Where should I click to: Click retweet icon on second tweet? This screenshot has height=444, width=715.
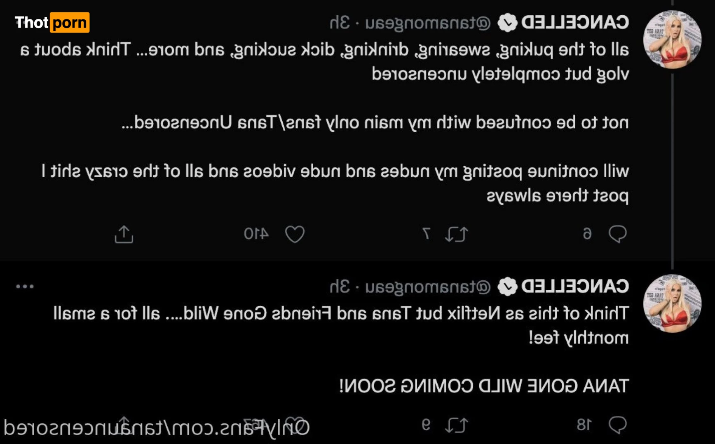pos(457,425)
